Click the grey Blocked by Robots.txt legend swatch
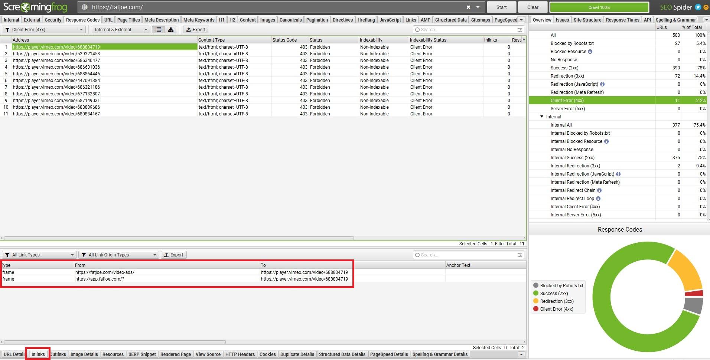The image size is (710, 360). (x=536, y=285)
